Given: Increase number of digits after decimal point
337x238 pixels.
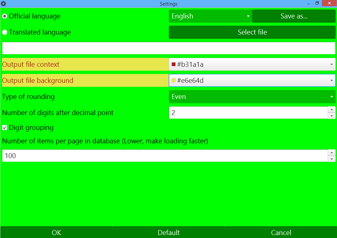Looking at the screenshot, I should tap(332, 109).
